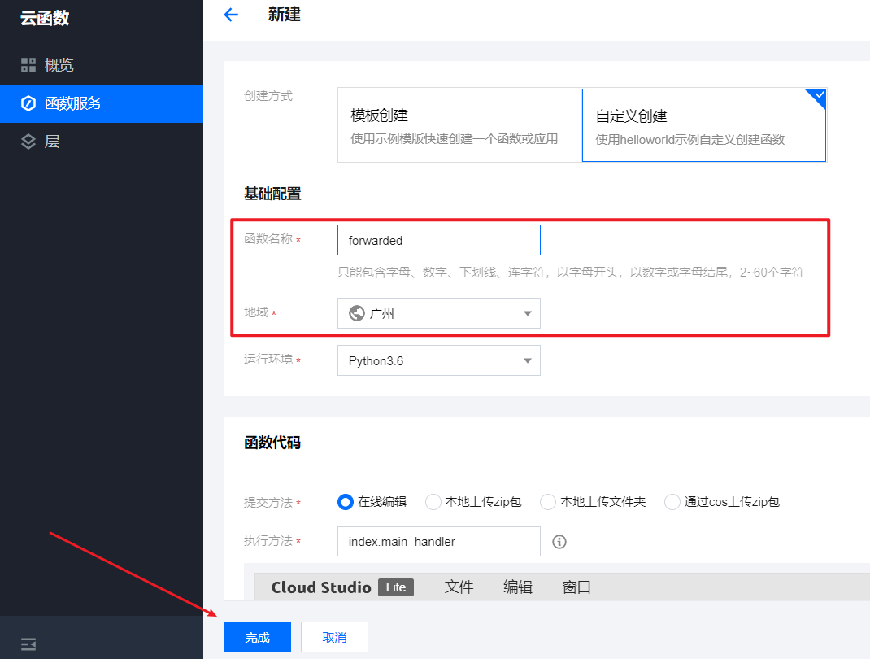Click the blue checkmark on 自定义创建 card
Viewport: 870px width, 659px height.
816,95
